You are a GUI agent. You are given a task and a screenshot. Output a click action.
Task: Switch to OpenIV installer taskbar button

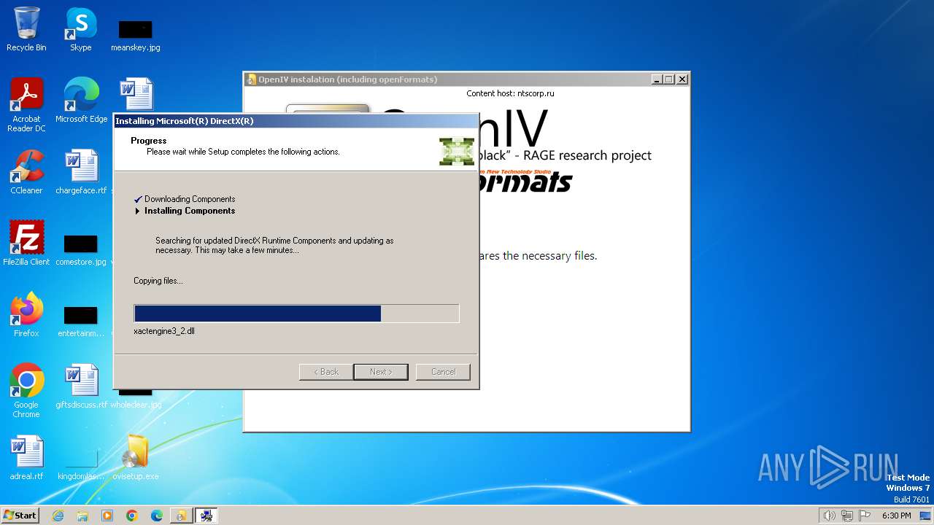pos(181,516)
